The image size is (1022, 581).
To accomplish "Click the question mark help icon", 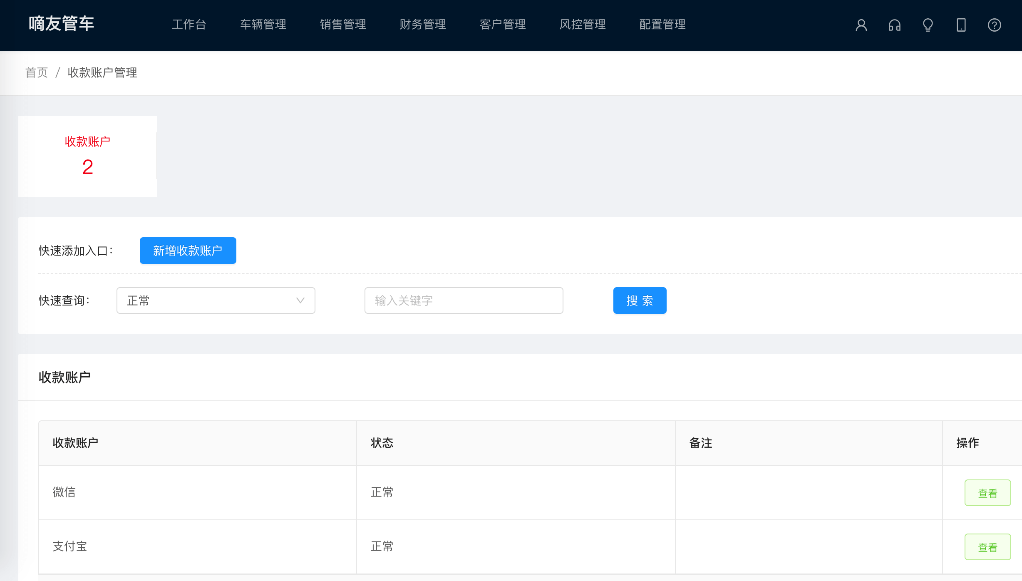I will pos(994,25).
